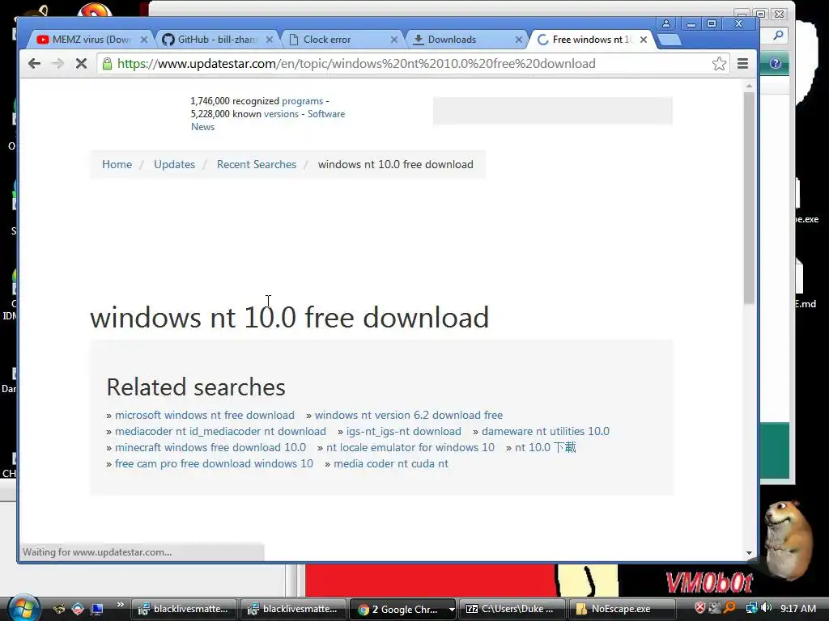
Task: Open the C:\Users\Duke 7-Zip taskbar button
Action: pos(511,609)
